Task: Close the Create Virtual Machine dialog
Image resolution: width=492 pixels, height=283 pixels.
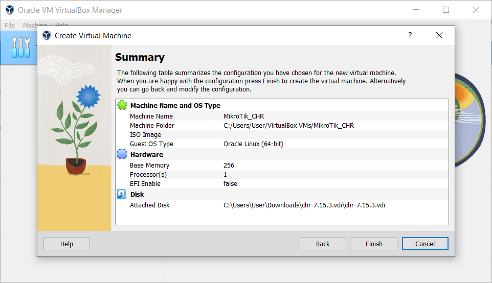Action: pos(439,35)
